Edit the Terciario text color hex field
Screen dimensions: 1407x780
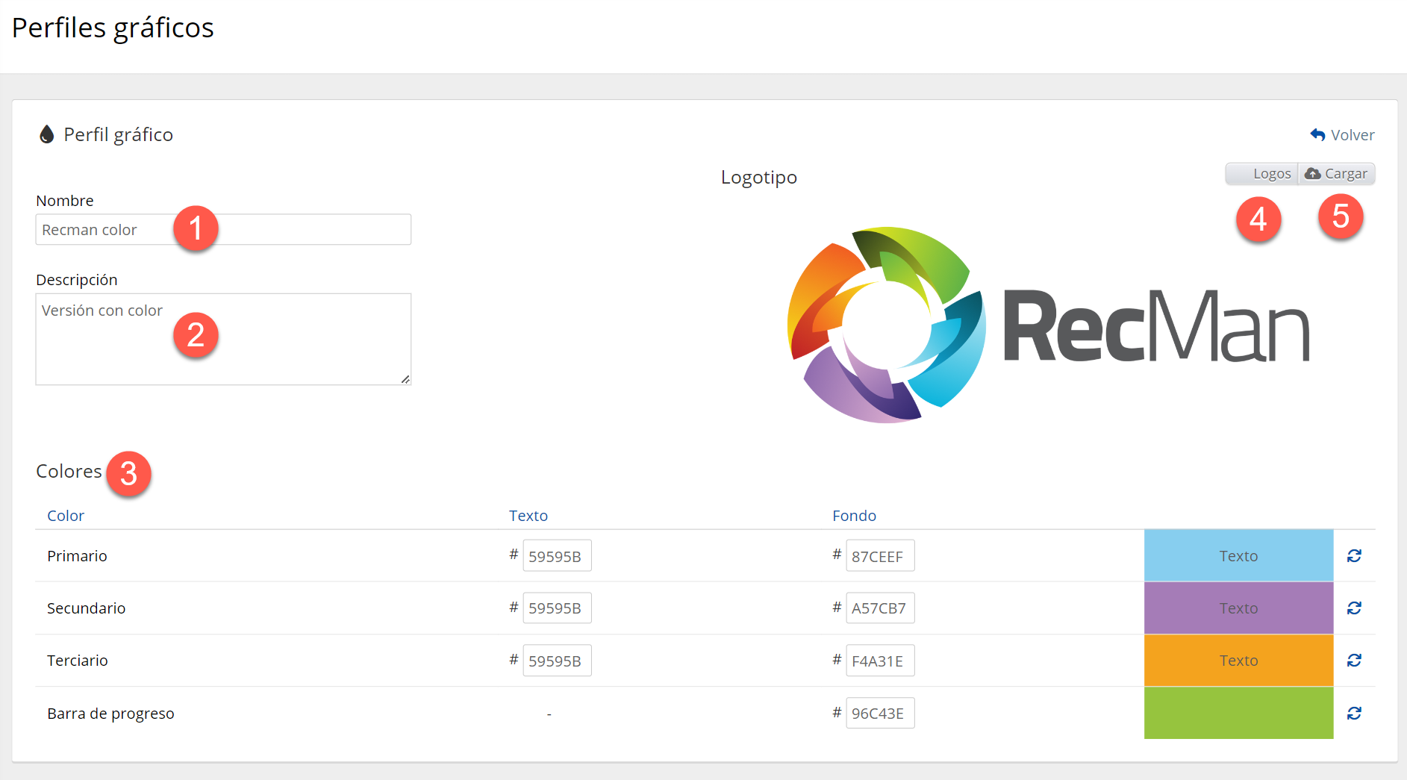tap(557, 661)
